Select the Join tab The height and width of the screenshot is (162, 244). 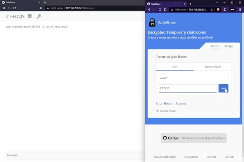(x=175, y=67)
